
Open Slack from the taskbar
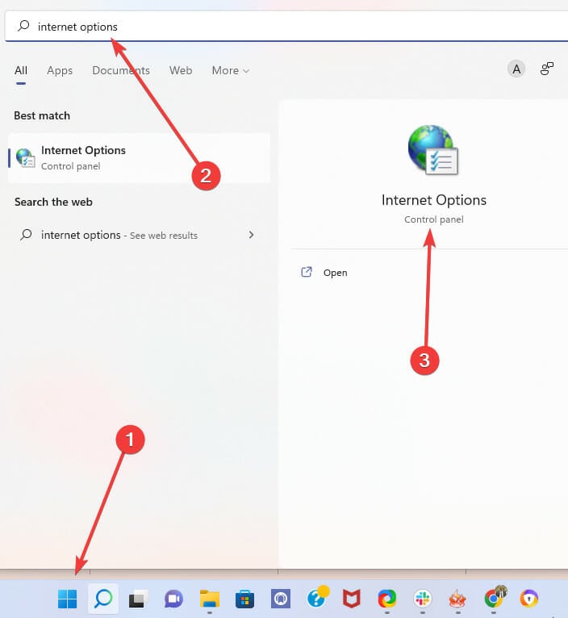(x=423, y=599)
